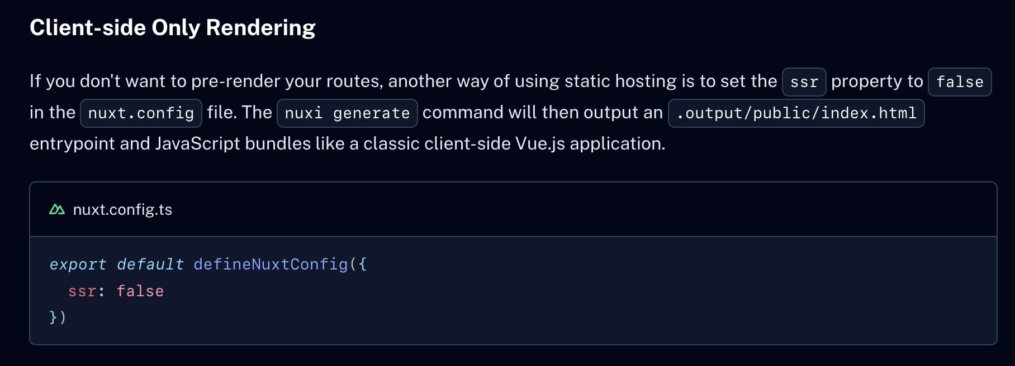Click the nuxt.config.ts file name label

(x=122, y=210)
